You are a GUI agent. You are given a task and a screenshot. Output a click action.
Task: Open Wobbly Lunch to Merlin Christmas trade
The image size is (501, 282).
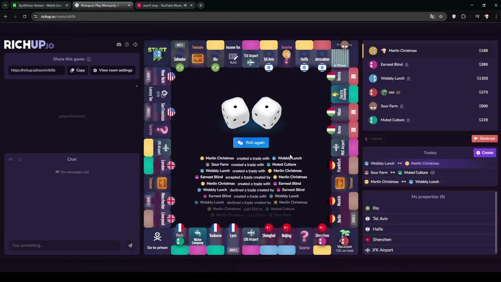coord(429,163)
